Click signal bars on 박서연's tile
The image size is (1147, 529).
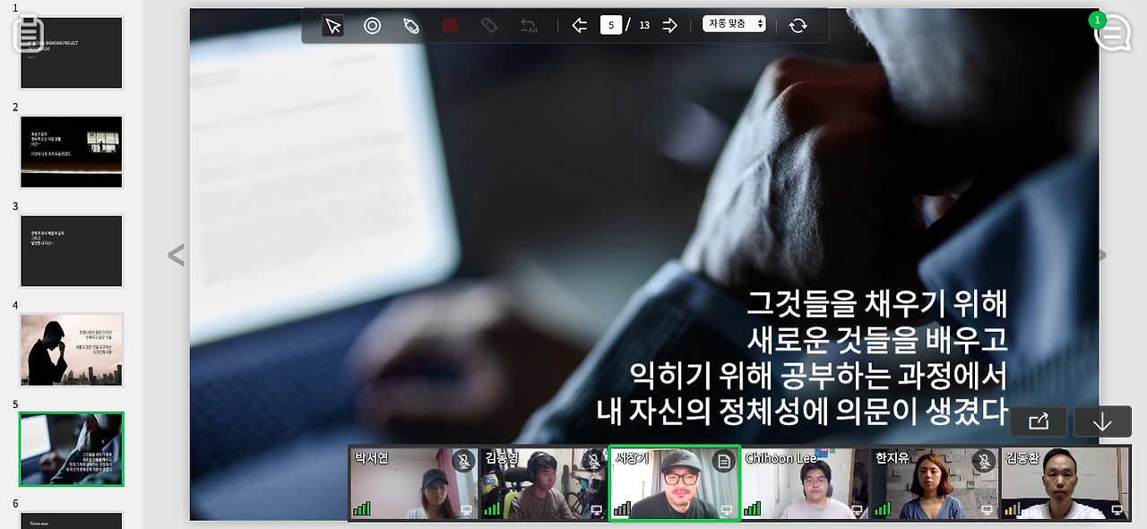coord(362,508)
